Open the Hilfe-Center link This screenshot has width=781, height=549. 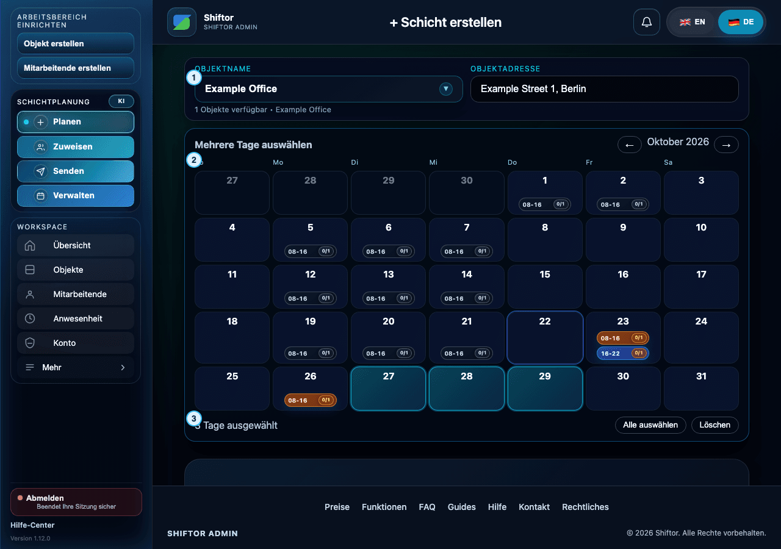pos(32,525)
